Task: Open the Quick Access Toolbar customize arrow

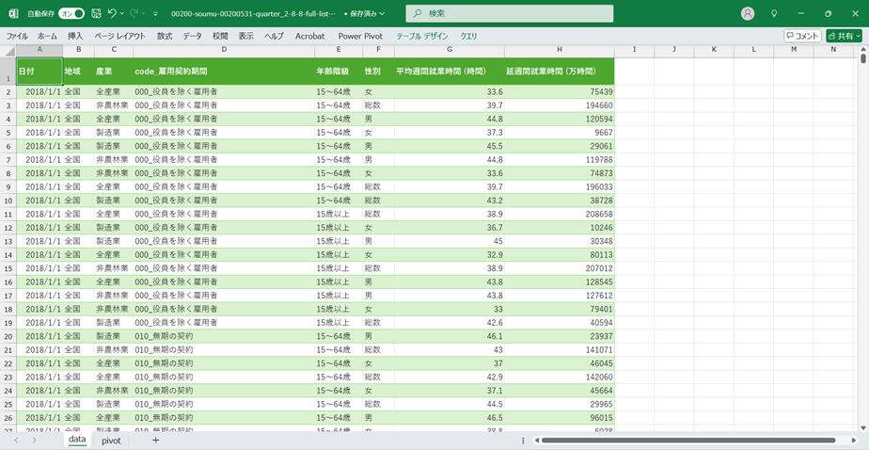Action: point(155,14)
